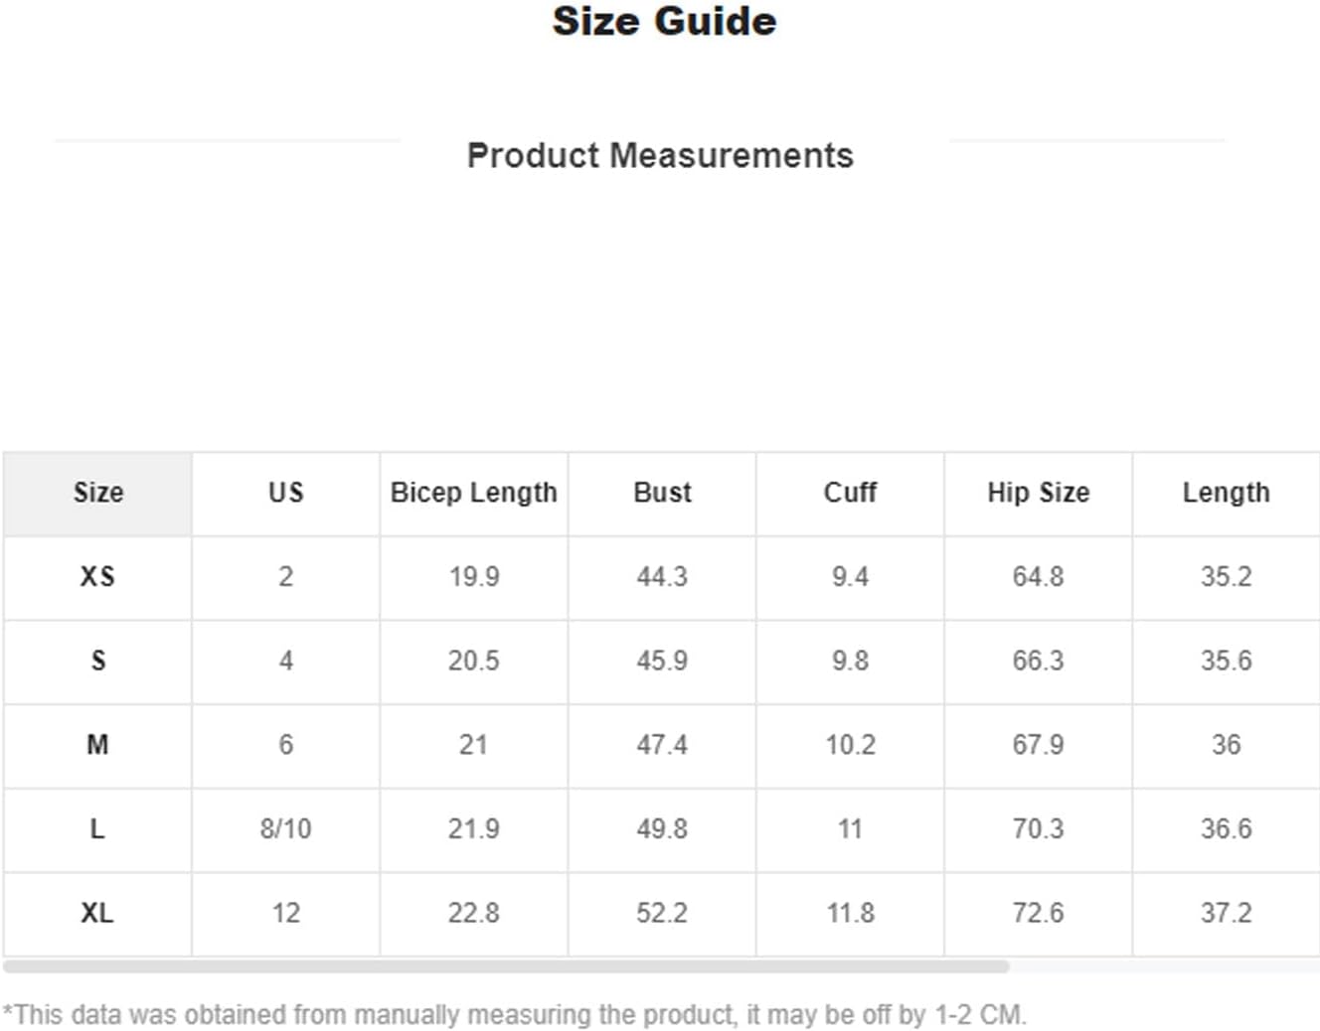1320x1031 pixels.
Task: Click the XS size row label
Action: click(97, 577)
